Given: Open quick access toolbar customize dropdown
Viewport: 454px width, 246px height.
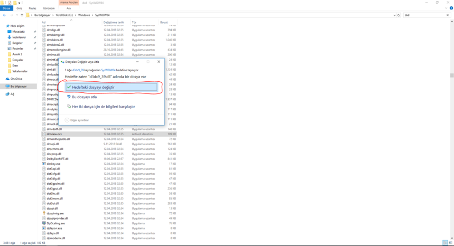Looking at the screenshot, I should [20, 3].
